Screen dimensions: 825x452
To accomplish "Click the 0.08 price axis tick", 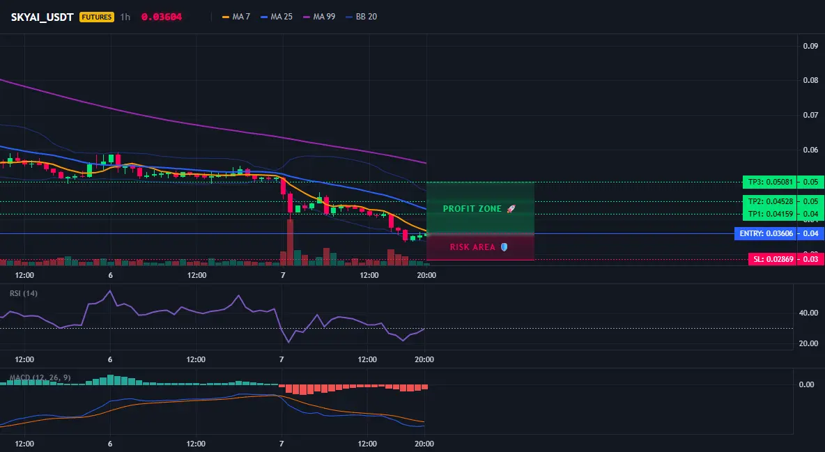I will pos(810,81).
